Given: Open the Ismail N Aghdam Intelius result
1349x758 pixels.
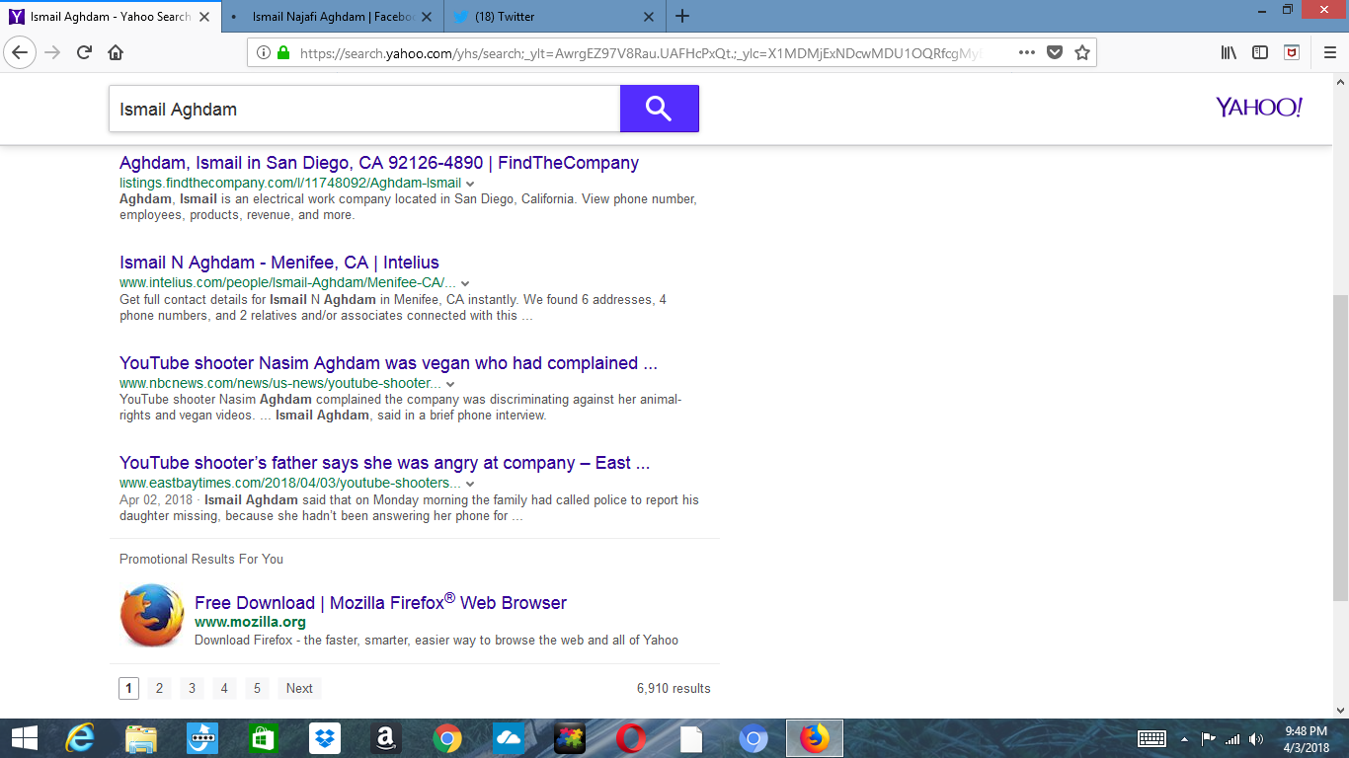Looking at the screenshot, I should [x=278, y=263].
